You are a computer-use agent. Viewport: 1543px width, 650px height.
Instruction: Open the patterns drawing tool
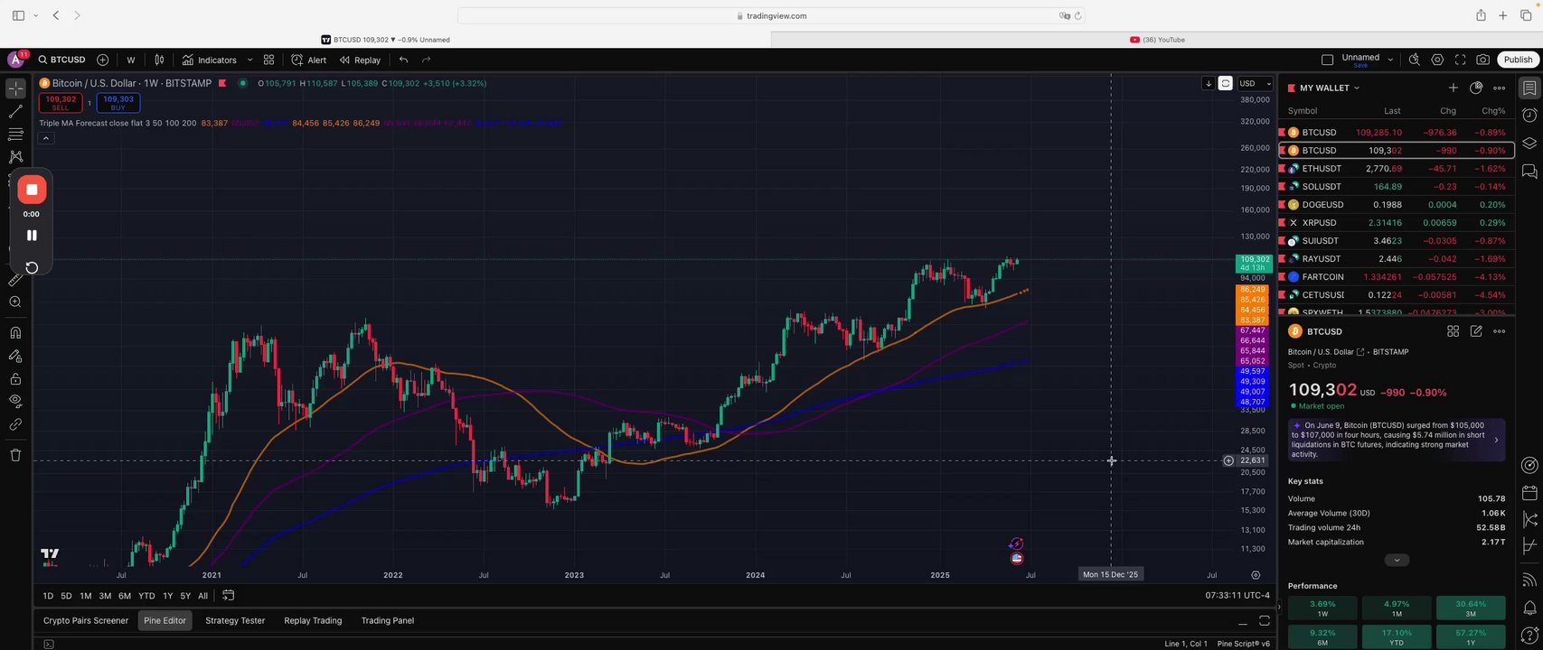tap(15, 157)
